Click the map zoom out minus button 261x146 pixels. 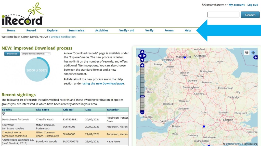pos(142,112)
